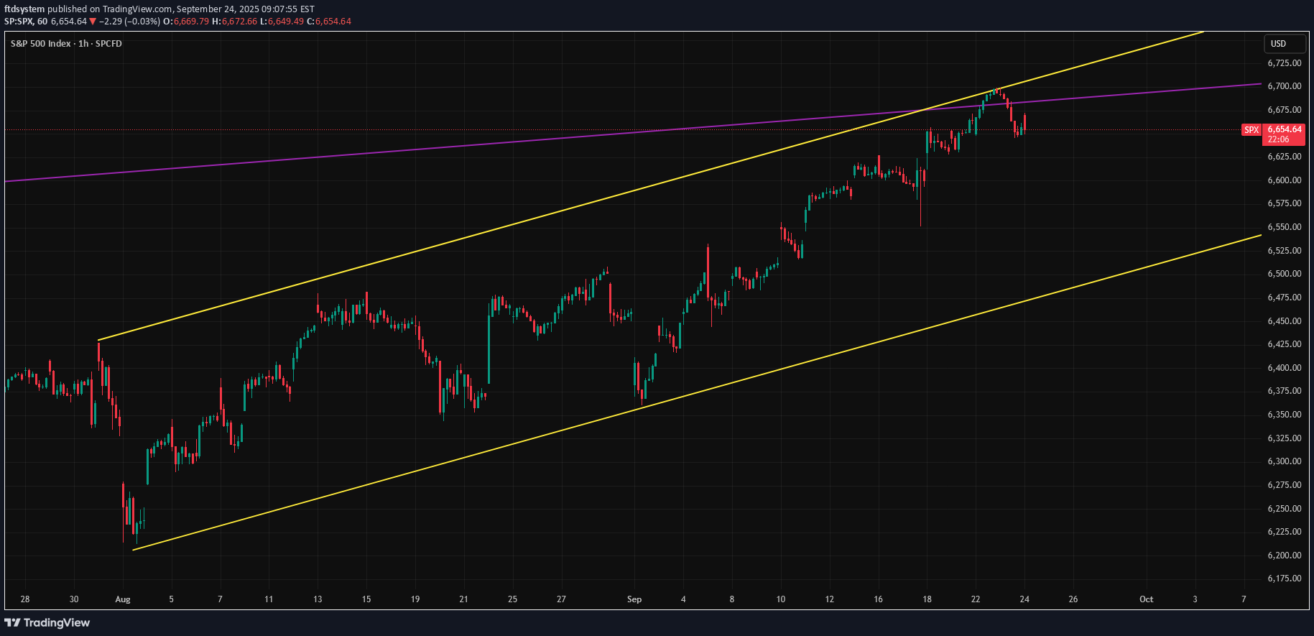Click date 18 on the time axis
The width and height of the screenshot is (1314, 636).
coord(927,599)
